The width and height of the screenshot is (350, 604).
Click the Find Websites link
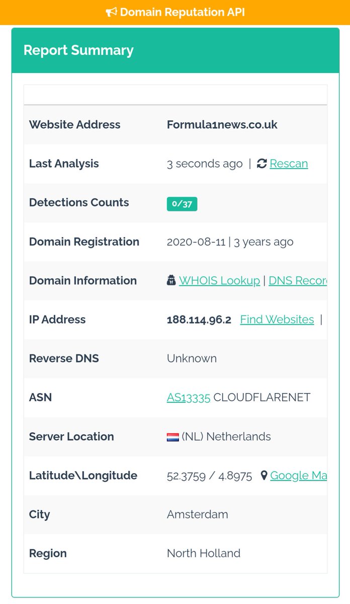(x=277, y=320)
